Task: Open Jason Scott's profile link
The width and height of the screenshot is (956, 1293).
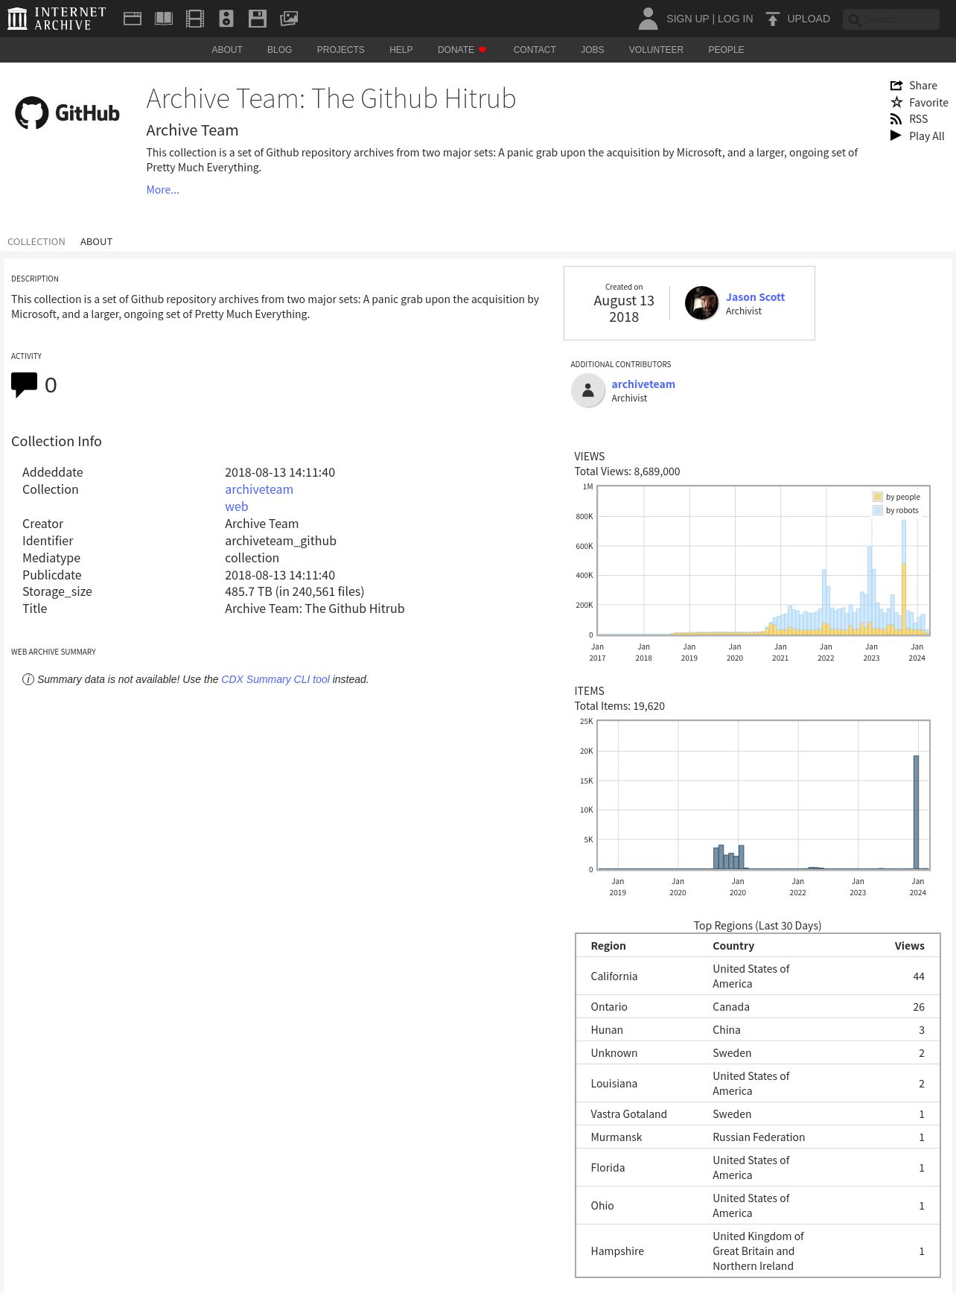Action: tap(756, 297)
